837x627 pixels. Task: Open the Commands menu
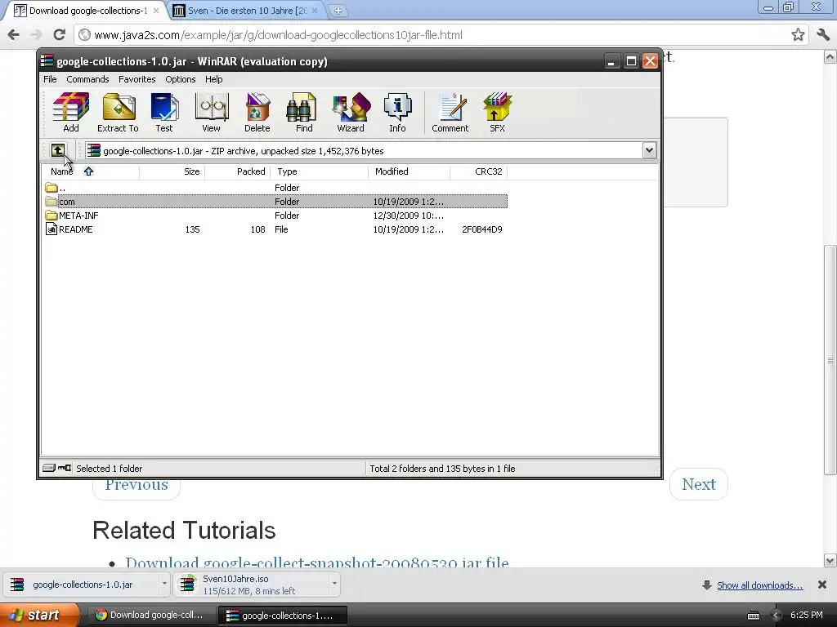(87, 79)
